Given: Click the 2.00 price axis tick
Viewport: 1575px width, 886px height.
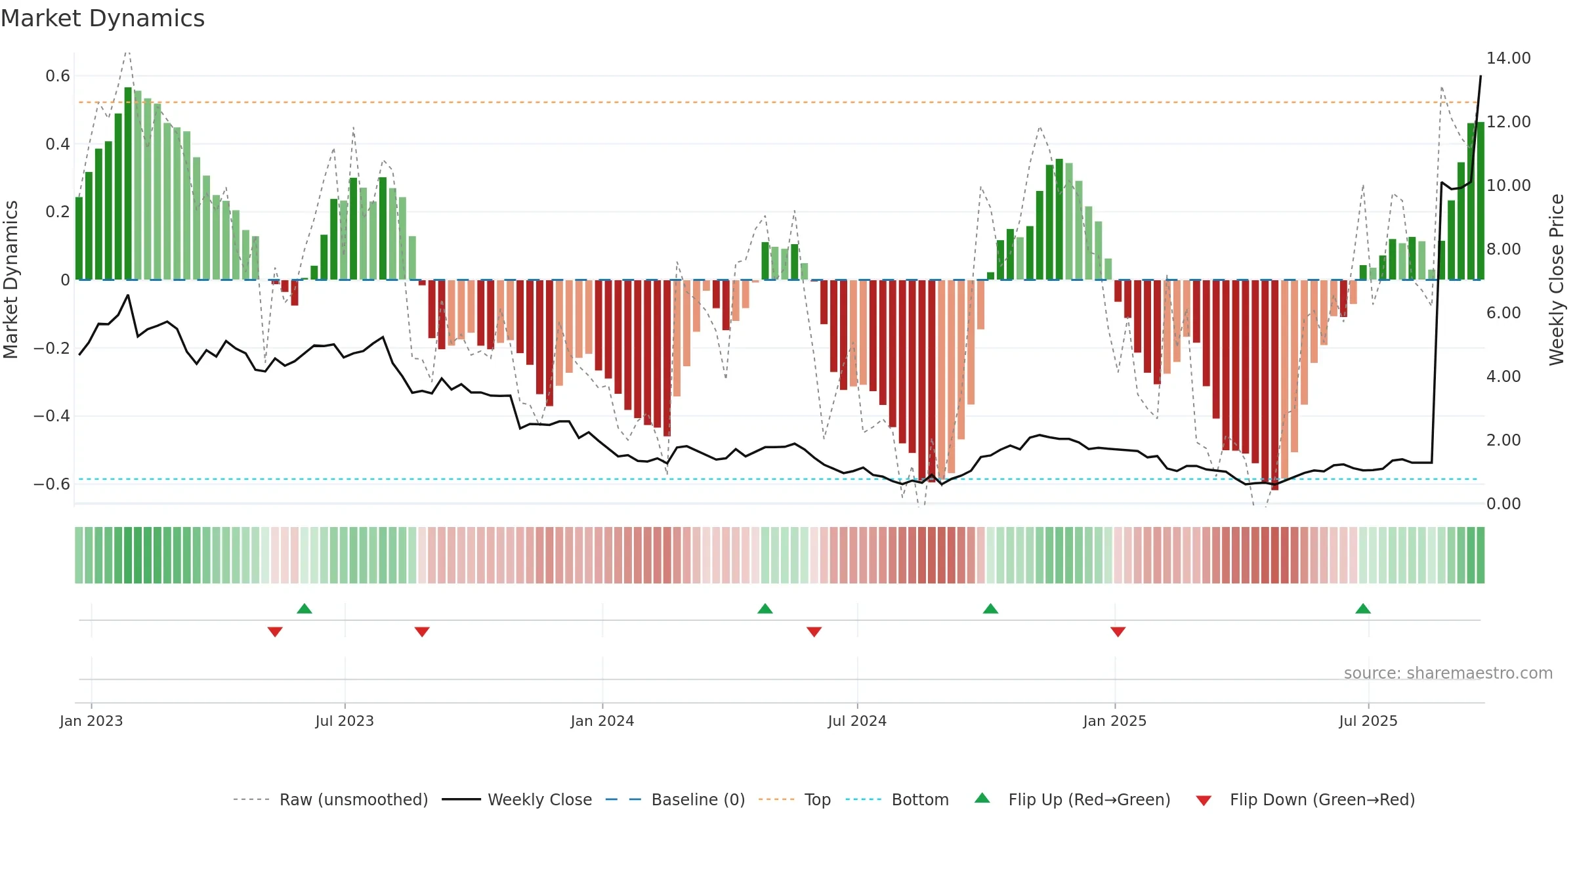Looking at the screenshot, I should [1503, 440].
